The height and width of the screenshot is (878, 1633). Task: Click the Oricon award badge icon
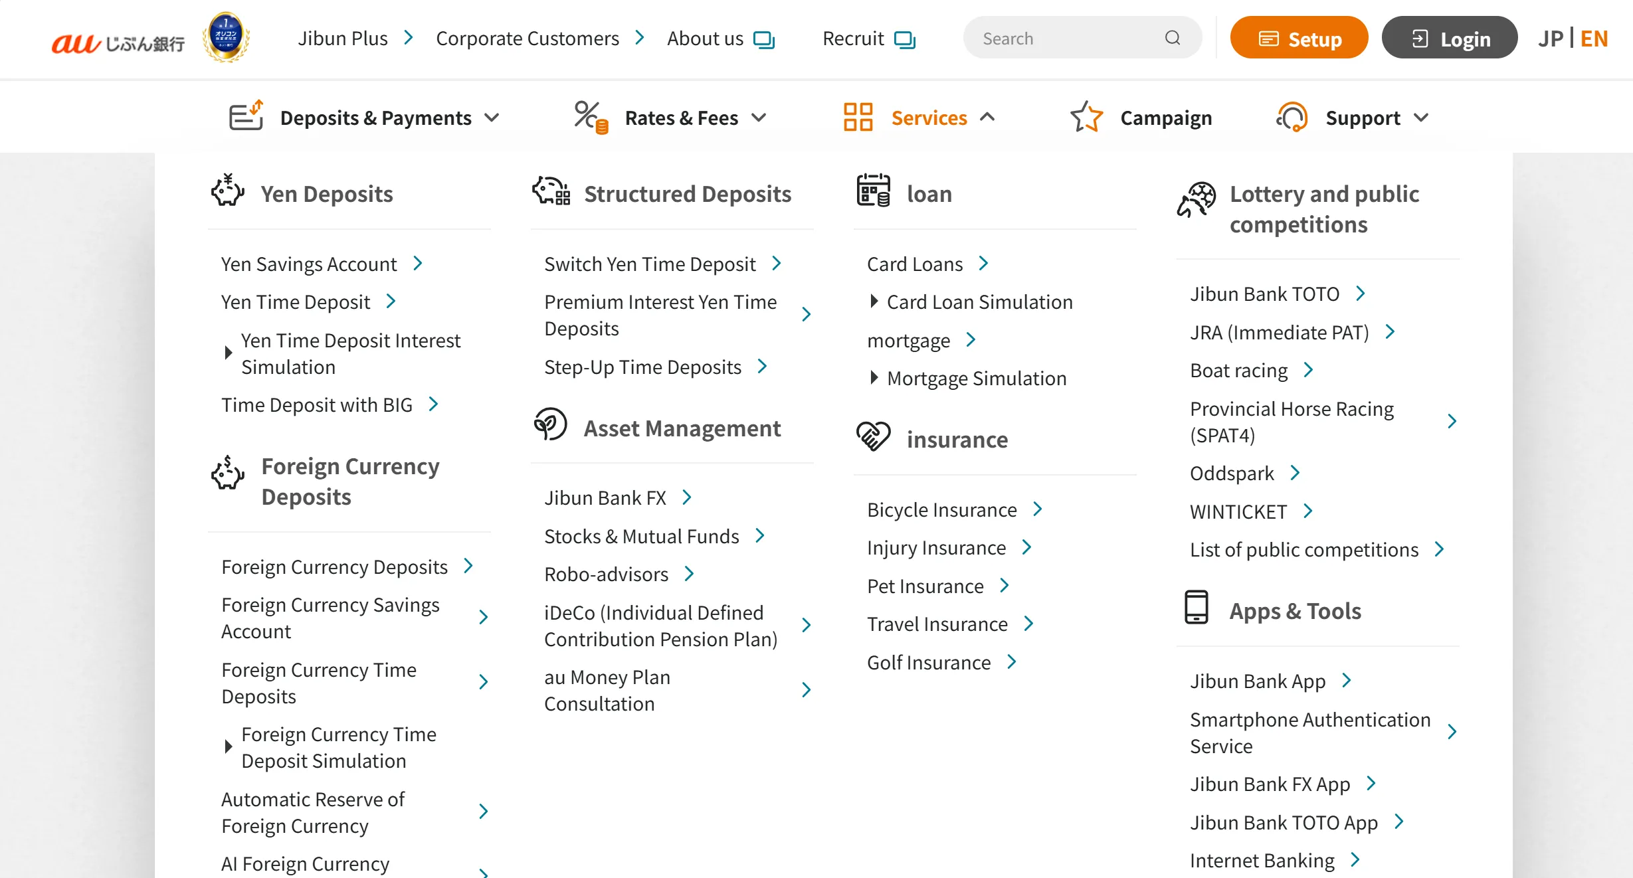(x=226, y=37)
